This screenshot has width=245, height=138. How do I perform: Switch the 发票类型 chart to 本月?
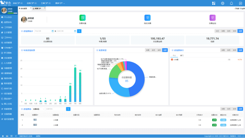tap(153, 50)
